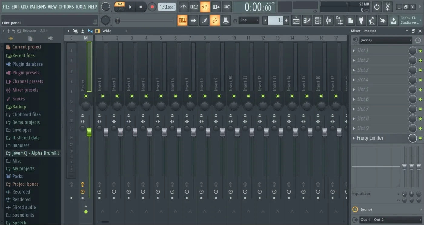Click the tempo tapper icon
424x225 pixels.
[x=372, y=20]
